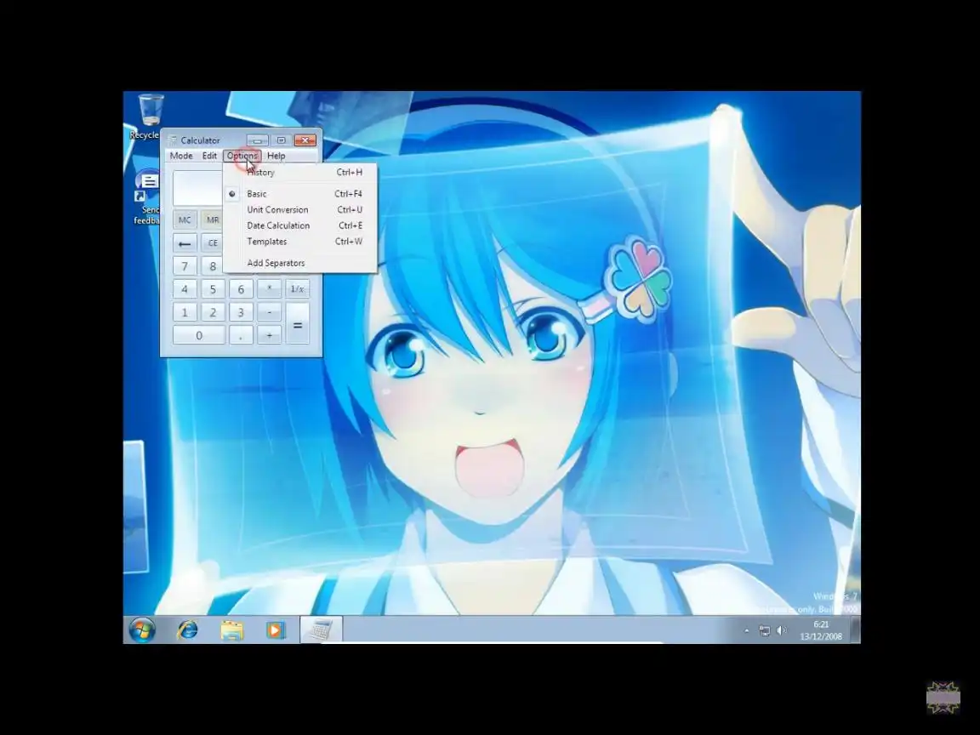The height and width of the screenshot is (735, 980).
Task: Click the multiply (*) key
Action: pyautogui.click(x=270, y=289)
